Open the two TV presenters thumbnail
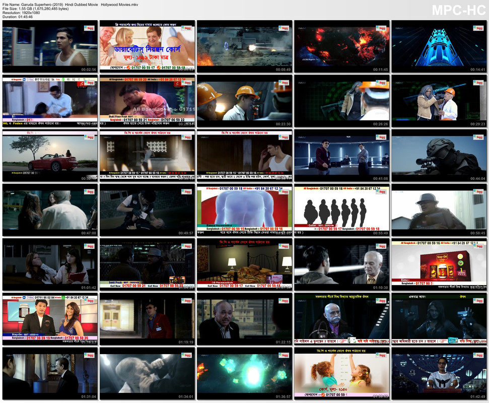This screenshot has width=489, height=403. (x=50, y=319)
